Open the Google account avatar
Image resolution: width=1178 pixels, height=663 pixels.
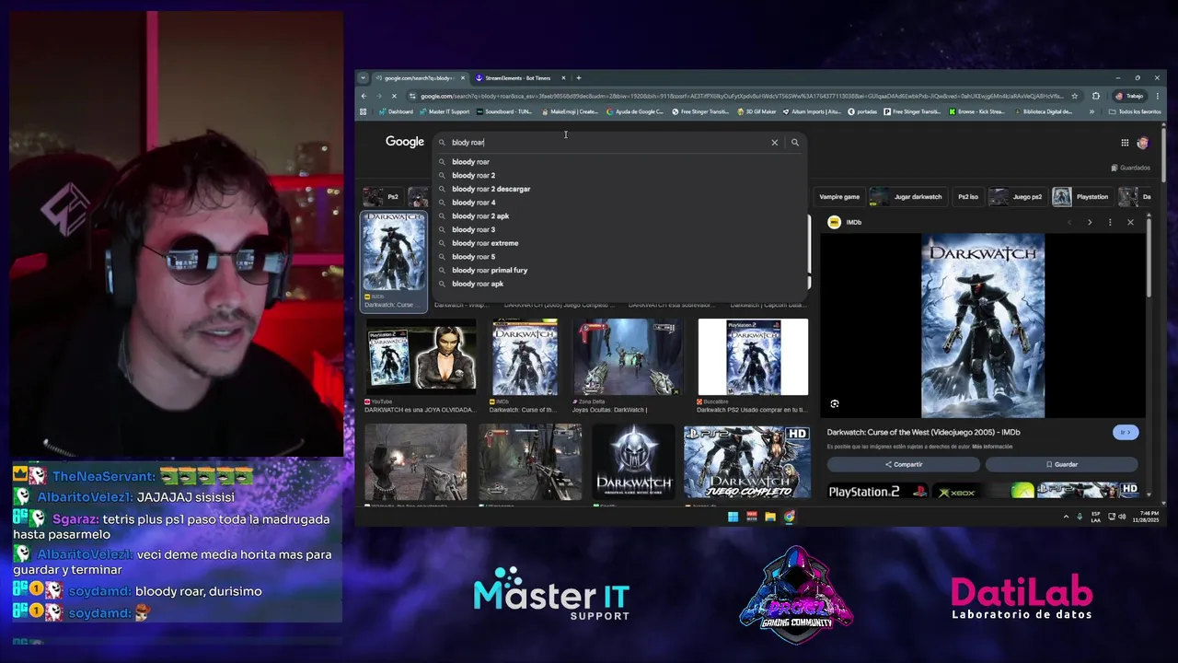tap(1143, 143)
